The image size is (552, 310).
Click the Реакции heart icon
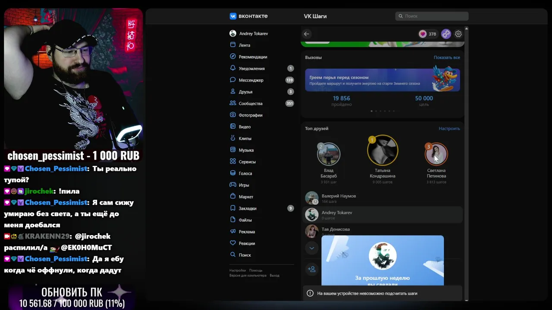(x=233, y=243)
